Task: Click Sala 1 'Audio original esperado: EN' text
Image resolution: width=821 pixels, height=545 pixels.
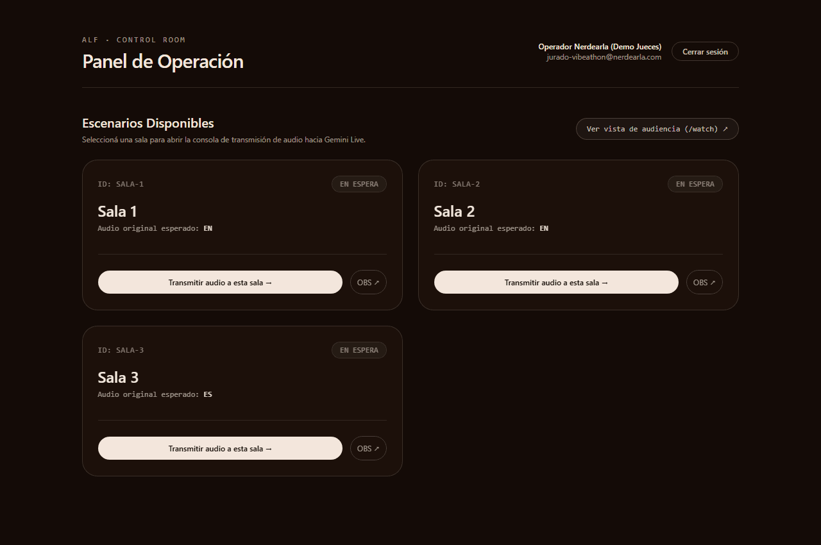Action: 155,228
